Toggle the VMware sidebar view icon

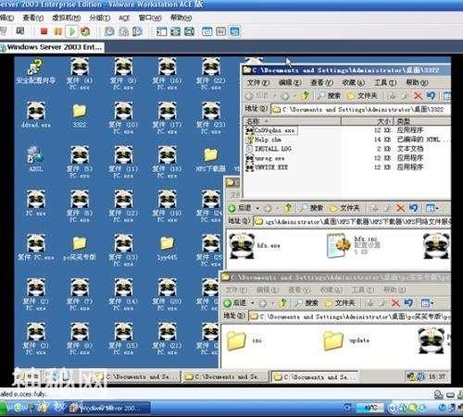coord(161,31)
